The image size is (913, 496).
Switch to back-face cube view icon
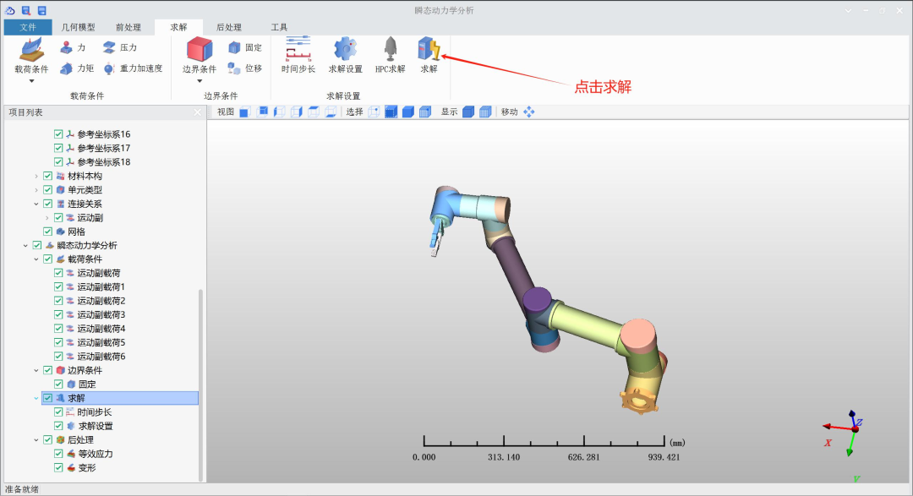point(262,112)
